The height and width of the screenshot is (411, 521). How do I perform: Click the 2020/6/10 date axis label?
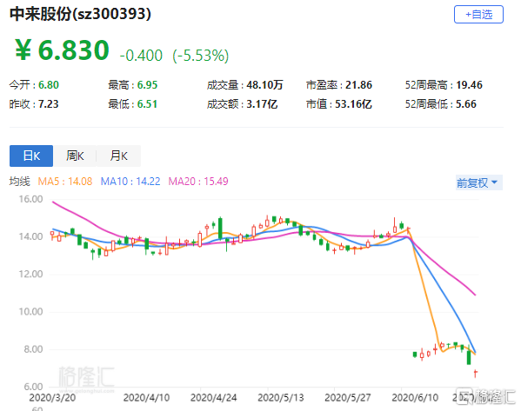coord(415,398)
